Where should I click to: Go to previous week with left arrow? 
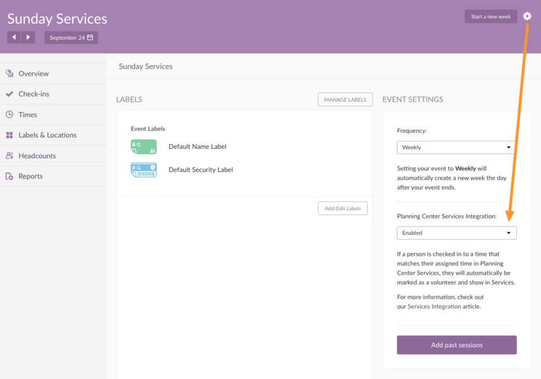(x=14, y=37)
